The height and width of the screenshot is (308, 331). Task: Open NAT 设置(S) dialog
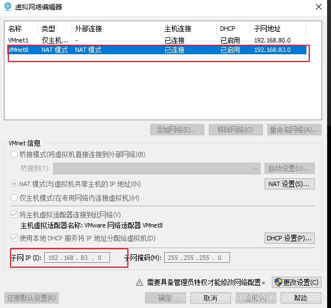(289, 184)
